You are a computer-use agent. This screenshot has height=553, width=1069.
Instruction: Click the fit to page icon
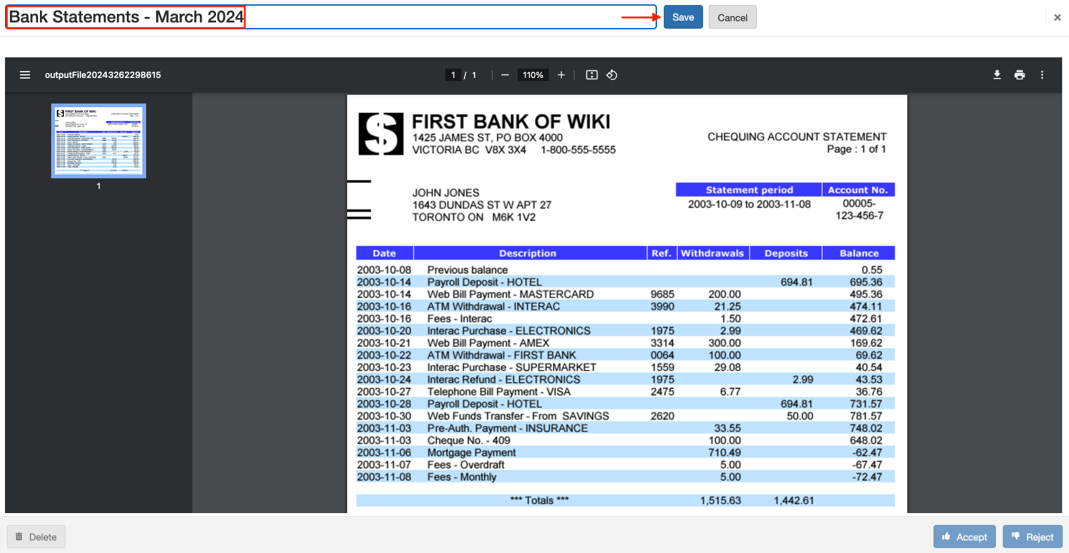click(592, 75)
